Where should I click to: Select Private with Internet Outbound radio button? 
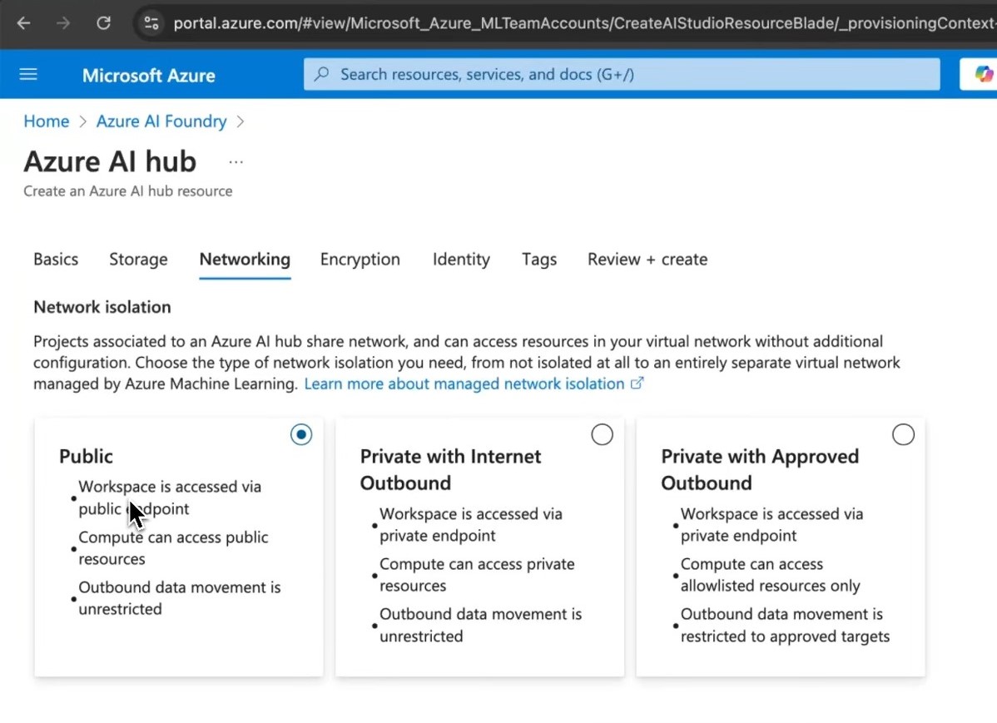602,434
